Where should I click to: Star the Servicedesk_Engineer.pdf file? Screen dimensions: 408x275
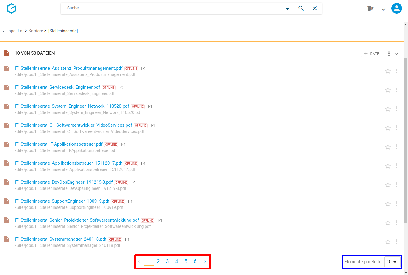pyautogui.click(x=388, y=90)
